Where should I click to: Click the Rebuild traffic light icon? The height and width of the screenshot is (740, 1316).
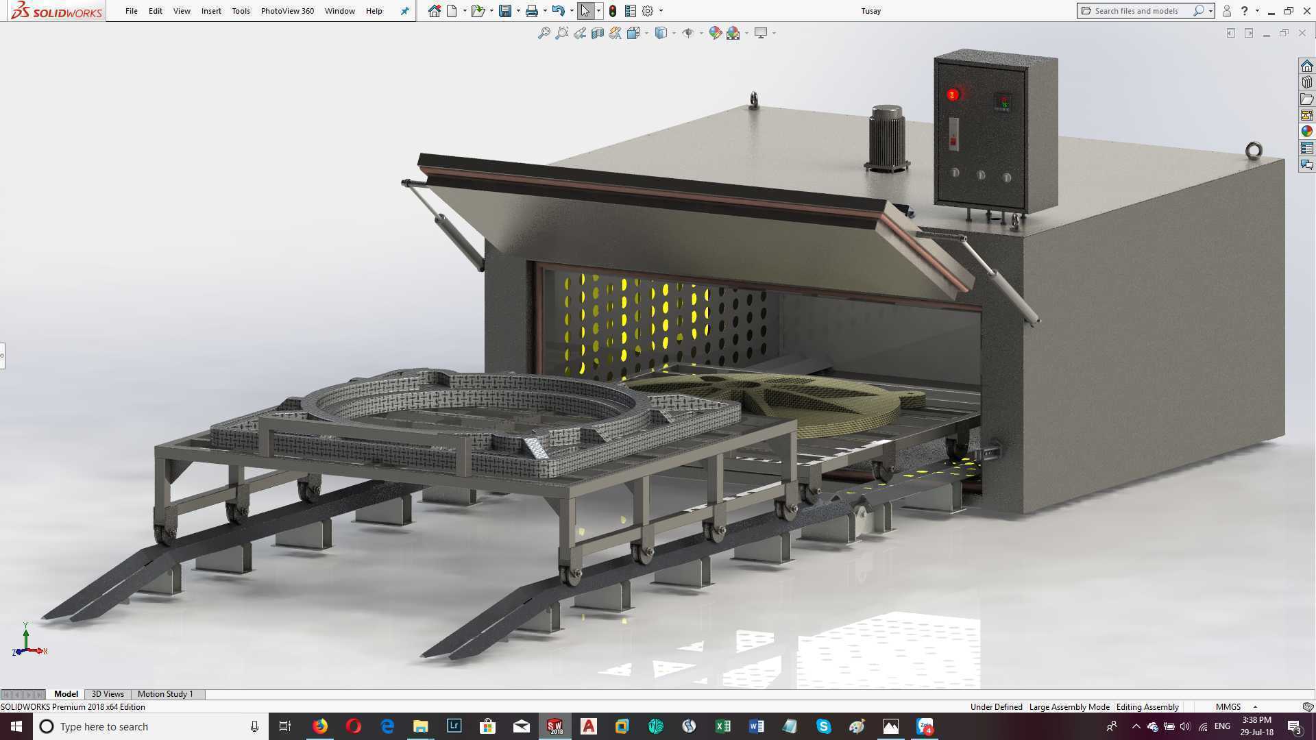(x=613, y=11)
